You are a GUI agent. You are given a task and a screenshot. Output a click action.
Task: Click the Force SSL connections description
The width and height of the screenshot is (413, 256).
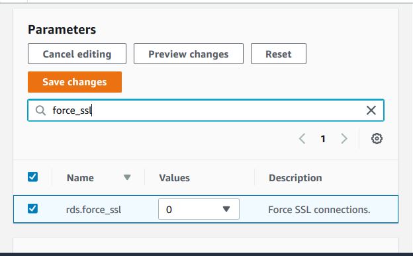pyautogui.click(x=319, y=210)
